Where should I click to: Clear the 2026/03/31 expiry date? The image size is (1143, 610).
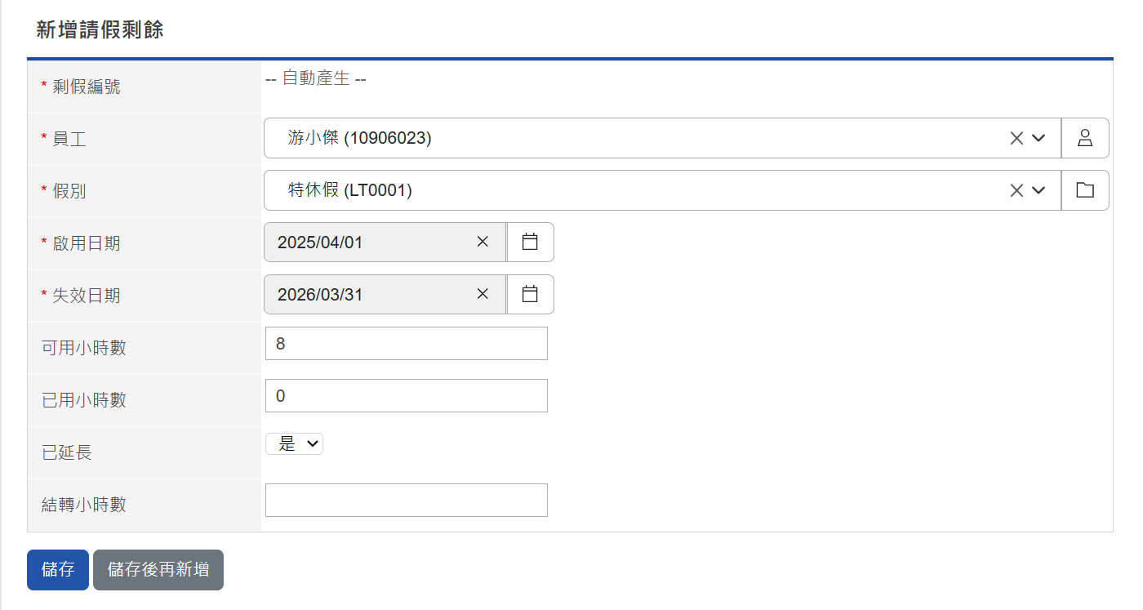point(483,294)
